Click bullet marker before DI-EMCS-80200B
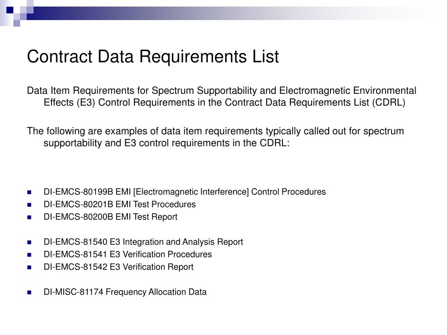The height and width of the screenshot is (335, 447). pyautogui.click(x=29, y=217)
